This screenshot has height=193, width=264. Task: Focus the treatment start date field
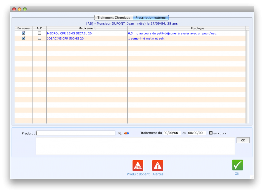click(172, 133)
